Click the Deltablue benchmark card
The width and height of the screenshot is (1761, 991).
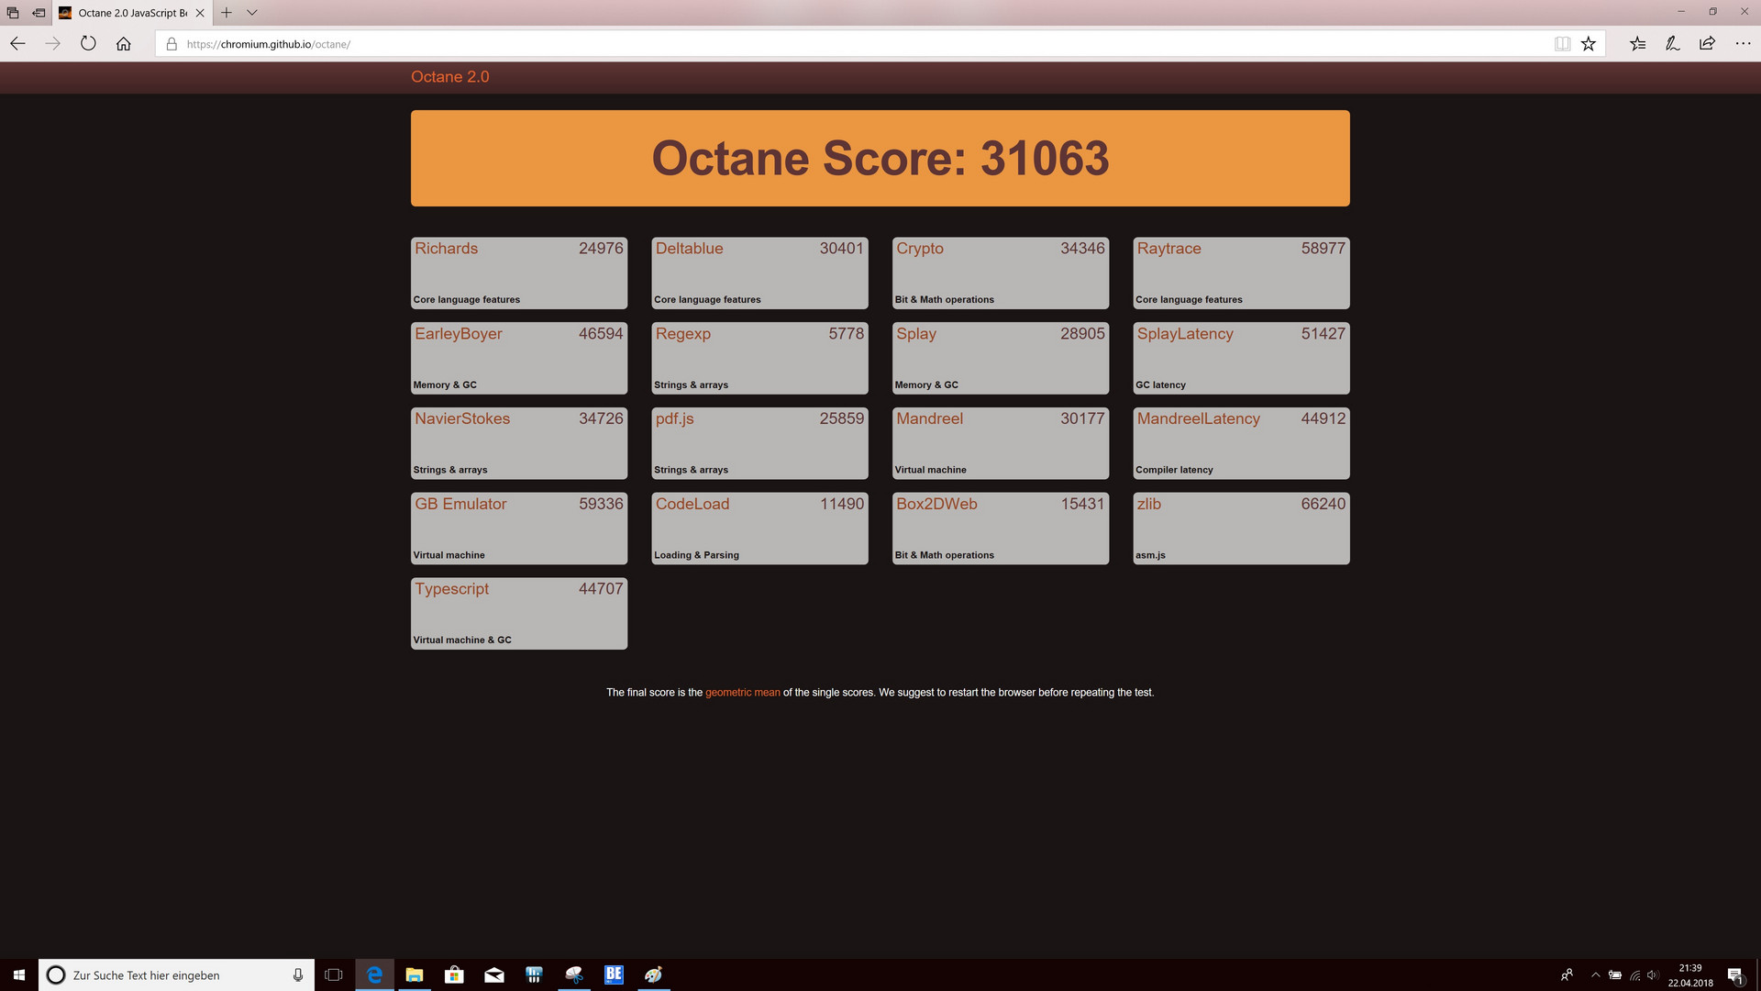(759, 273)
